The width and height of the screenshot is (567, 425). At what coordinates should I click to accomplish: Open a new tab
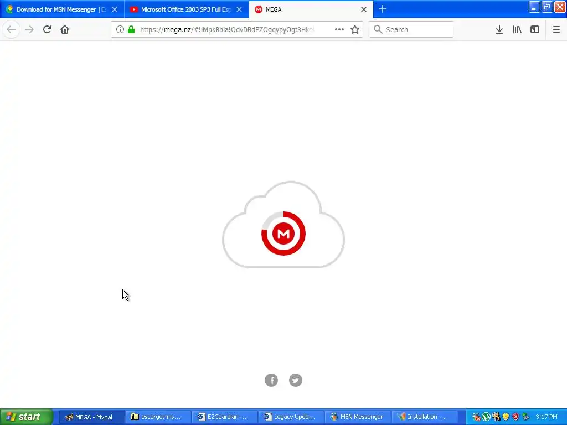(x=383, y=9)
